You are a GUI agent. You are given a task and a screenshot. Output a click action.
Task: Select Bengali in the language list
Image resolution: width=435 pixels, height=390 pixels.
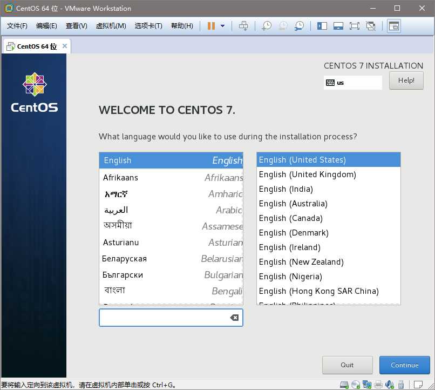(171, 291)
